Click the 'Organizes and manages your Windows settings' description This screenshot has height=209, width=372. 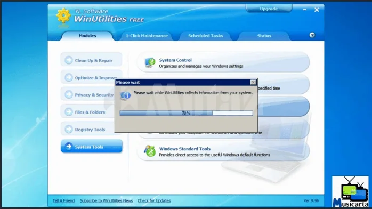pos(201,66)
